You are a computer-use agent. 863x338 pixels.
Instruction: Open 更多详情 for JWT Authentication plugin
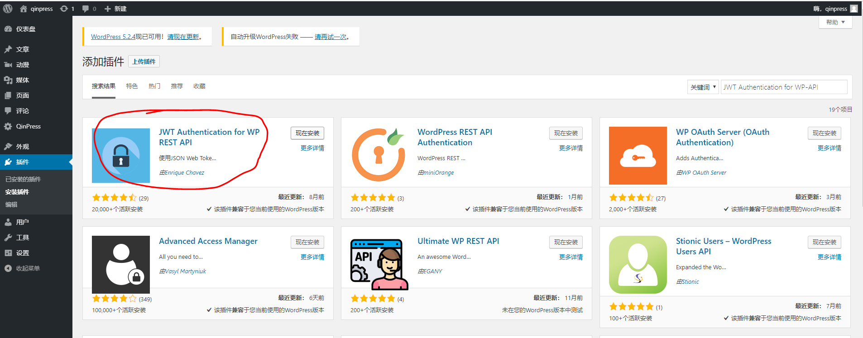point(312,148)
